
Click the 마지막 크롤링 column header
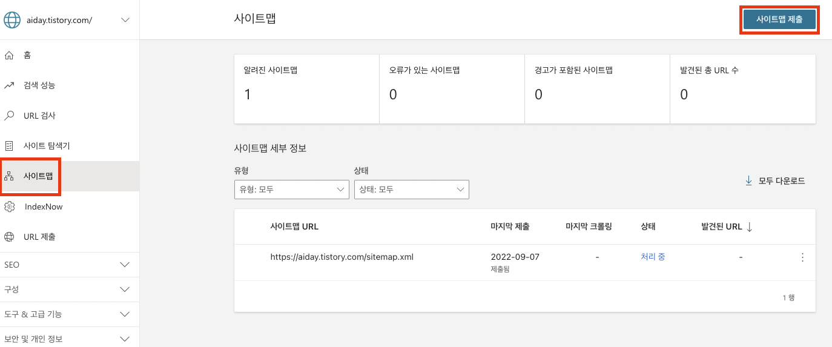point(589,226)
